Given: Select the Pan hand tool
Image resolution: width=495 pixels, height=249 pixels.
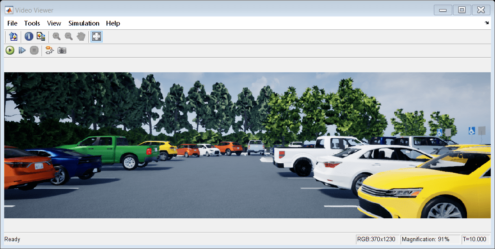Looking at the screenshot, I should [81, 37].
